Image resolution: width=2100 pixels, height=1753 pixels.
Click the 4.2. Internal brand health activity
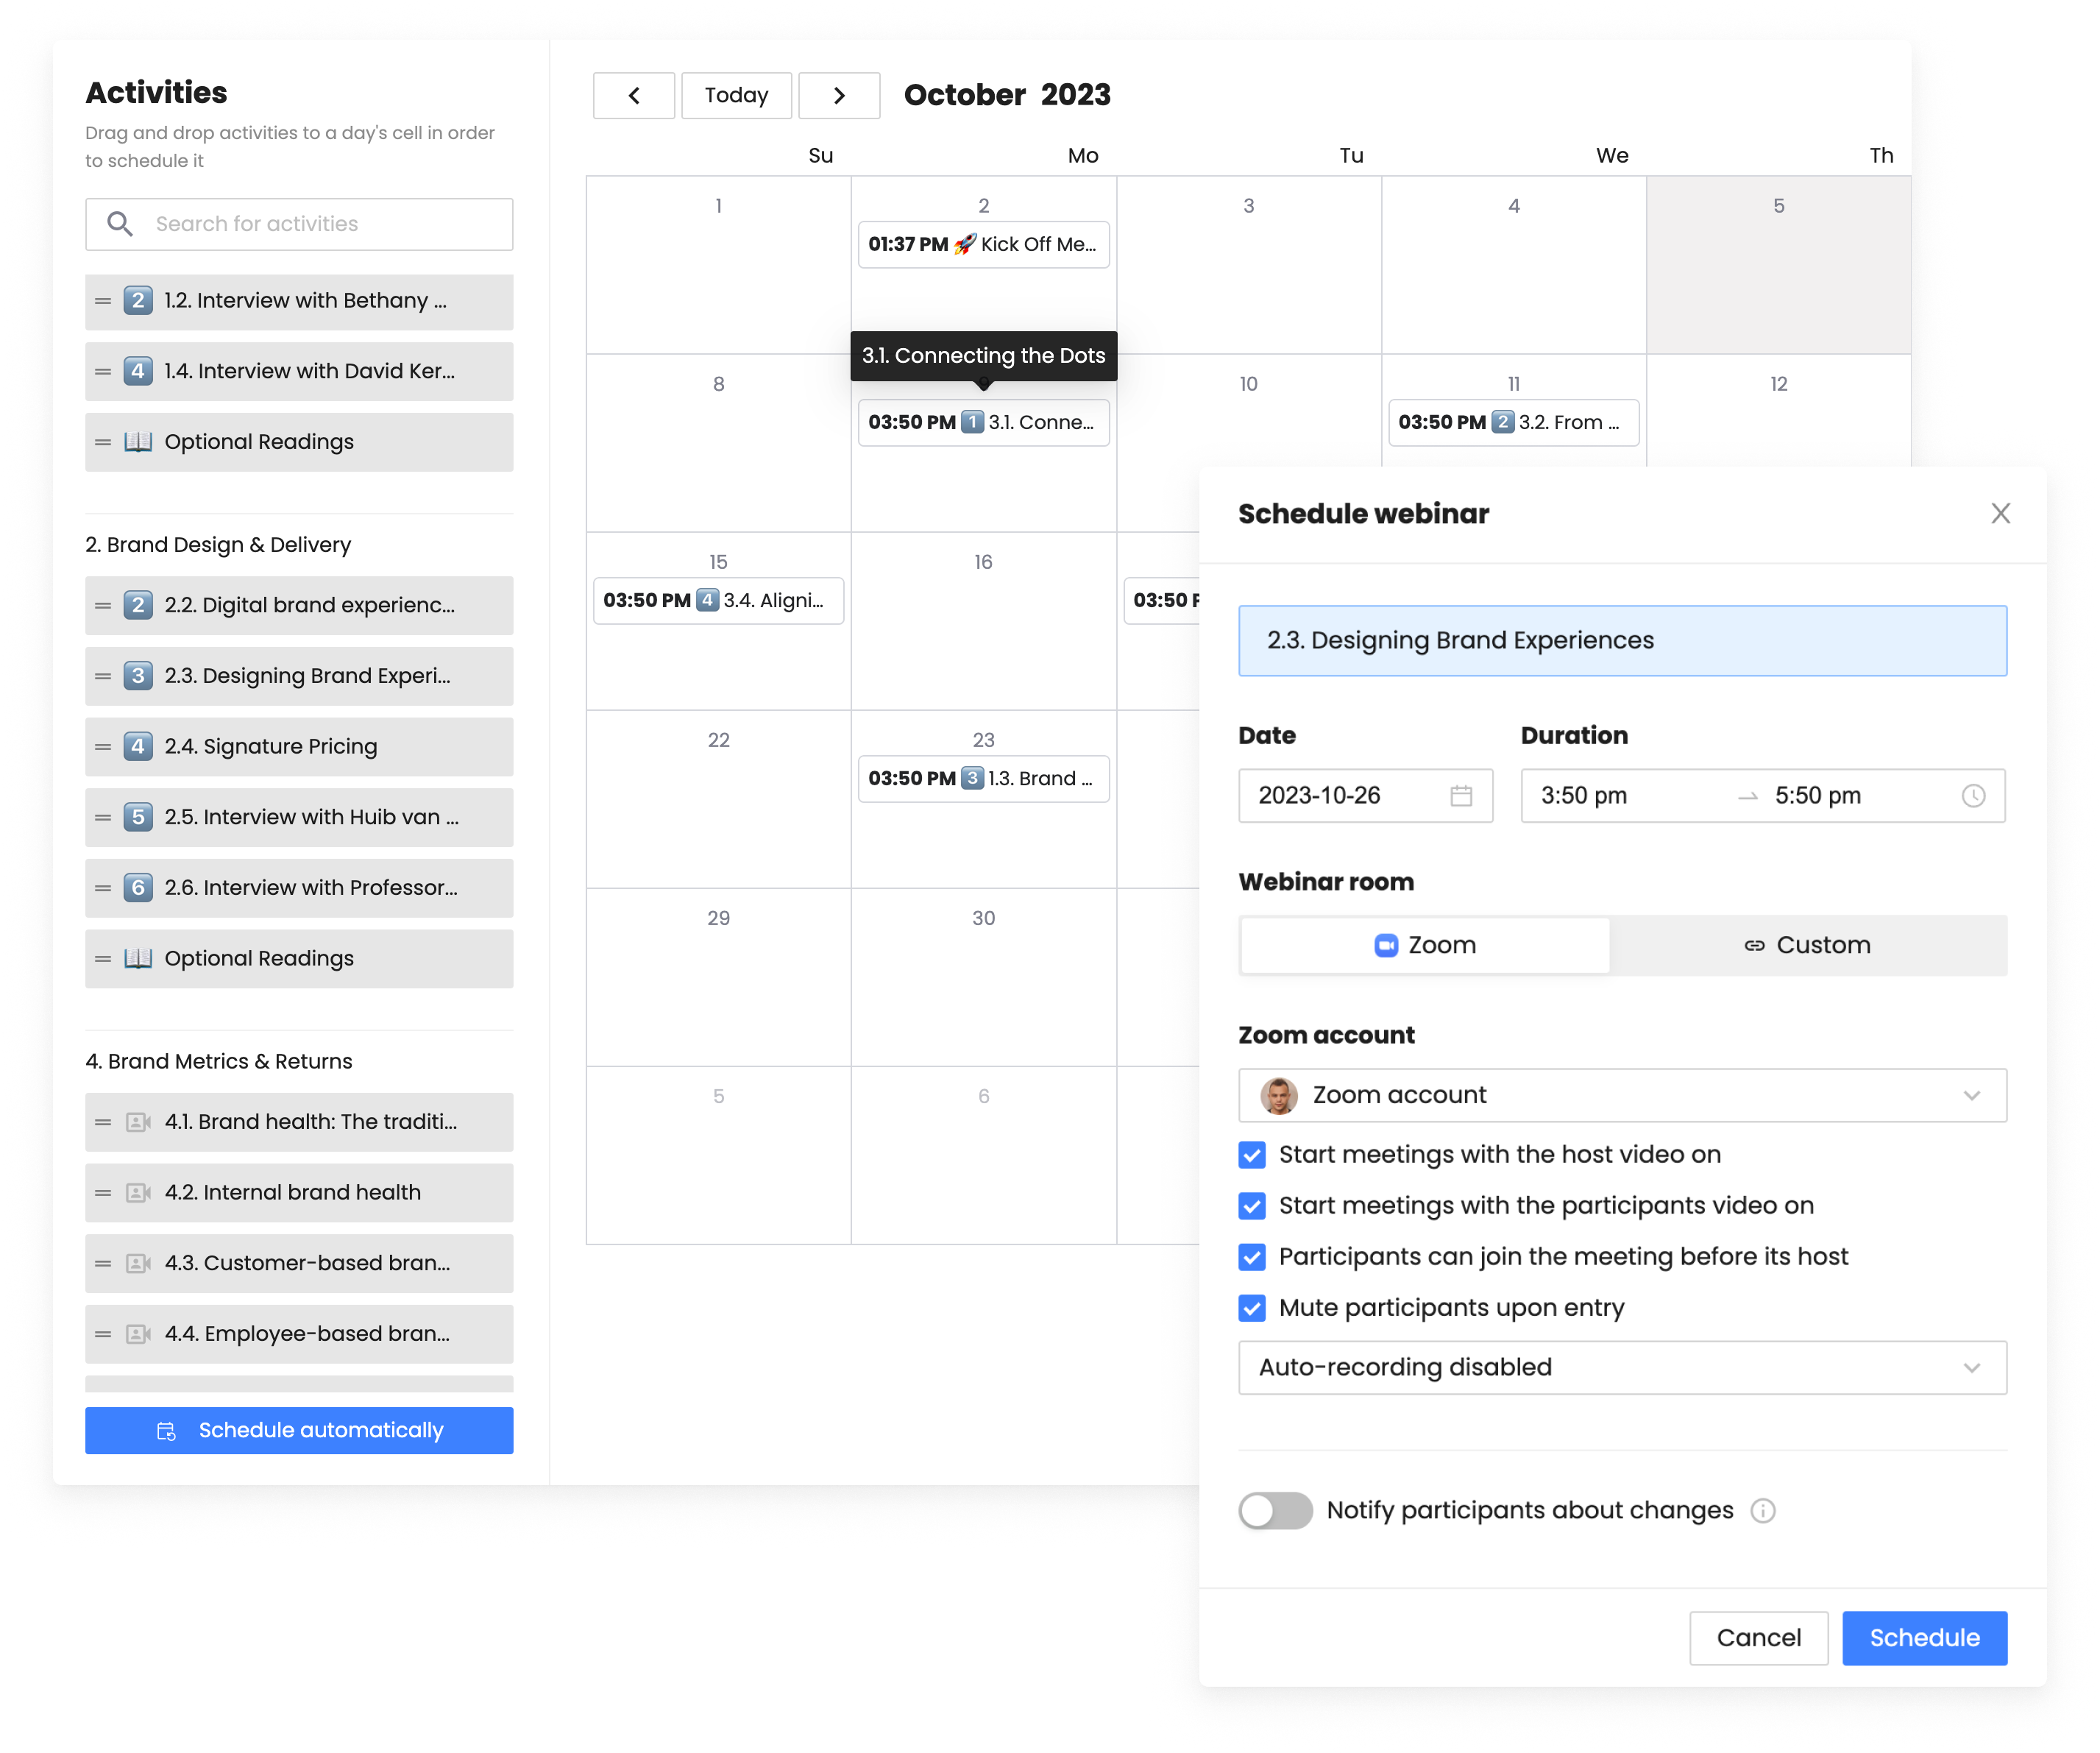(299, 1193)
